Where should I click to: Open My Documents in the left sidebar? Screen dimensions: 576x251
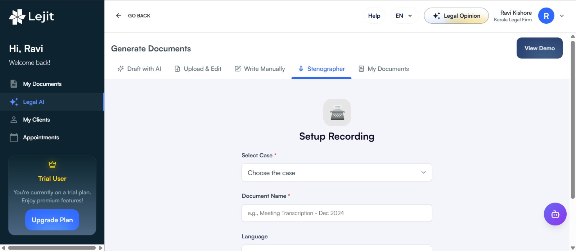pyautogui.click(x=42, y=84)
